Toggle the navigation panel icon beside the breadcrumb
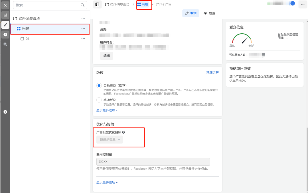The width and height of the screenshot is (308, 193). click(x=97, y=4)
